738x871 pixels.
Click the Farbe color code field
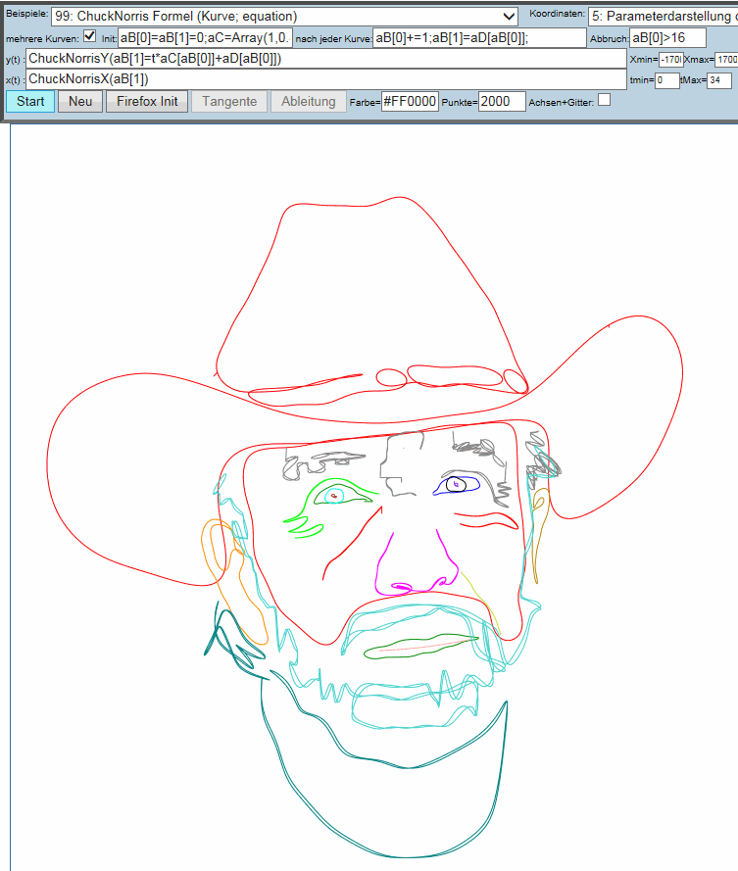410,102
